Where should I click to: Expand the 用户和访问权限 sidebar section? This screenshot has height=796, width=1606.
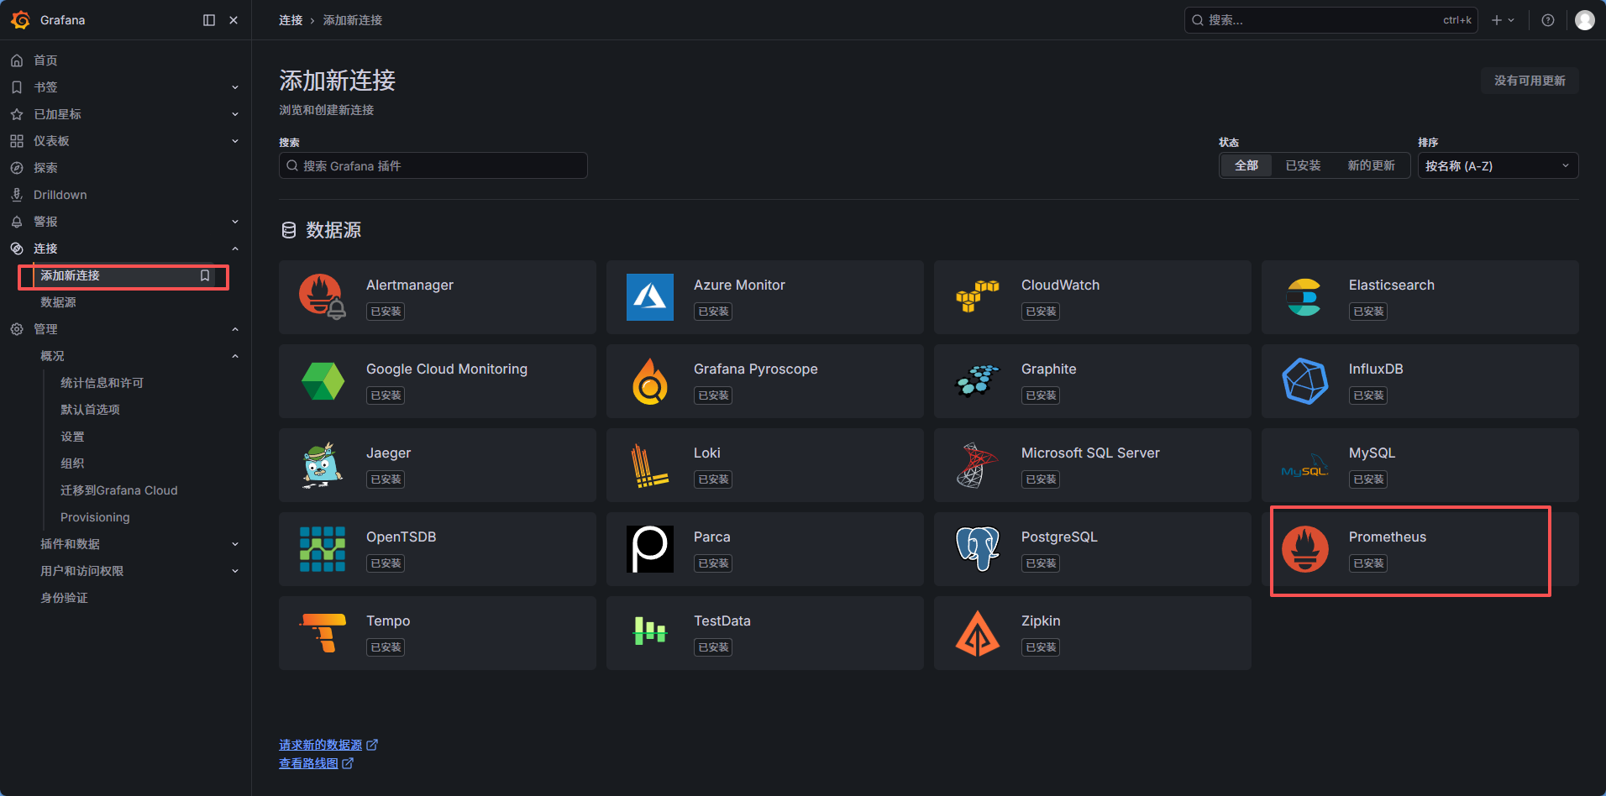click(x=235, y=571)
